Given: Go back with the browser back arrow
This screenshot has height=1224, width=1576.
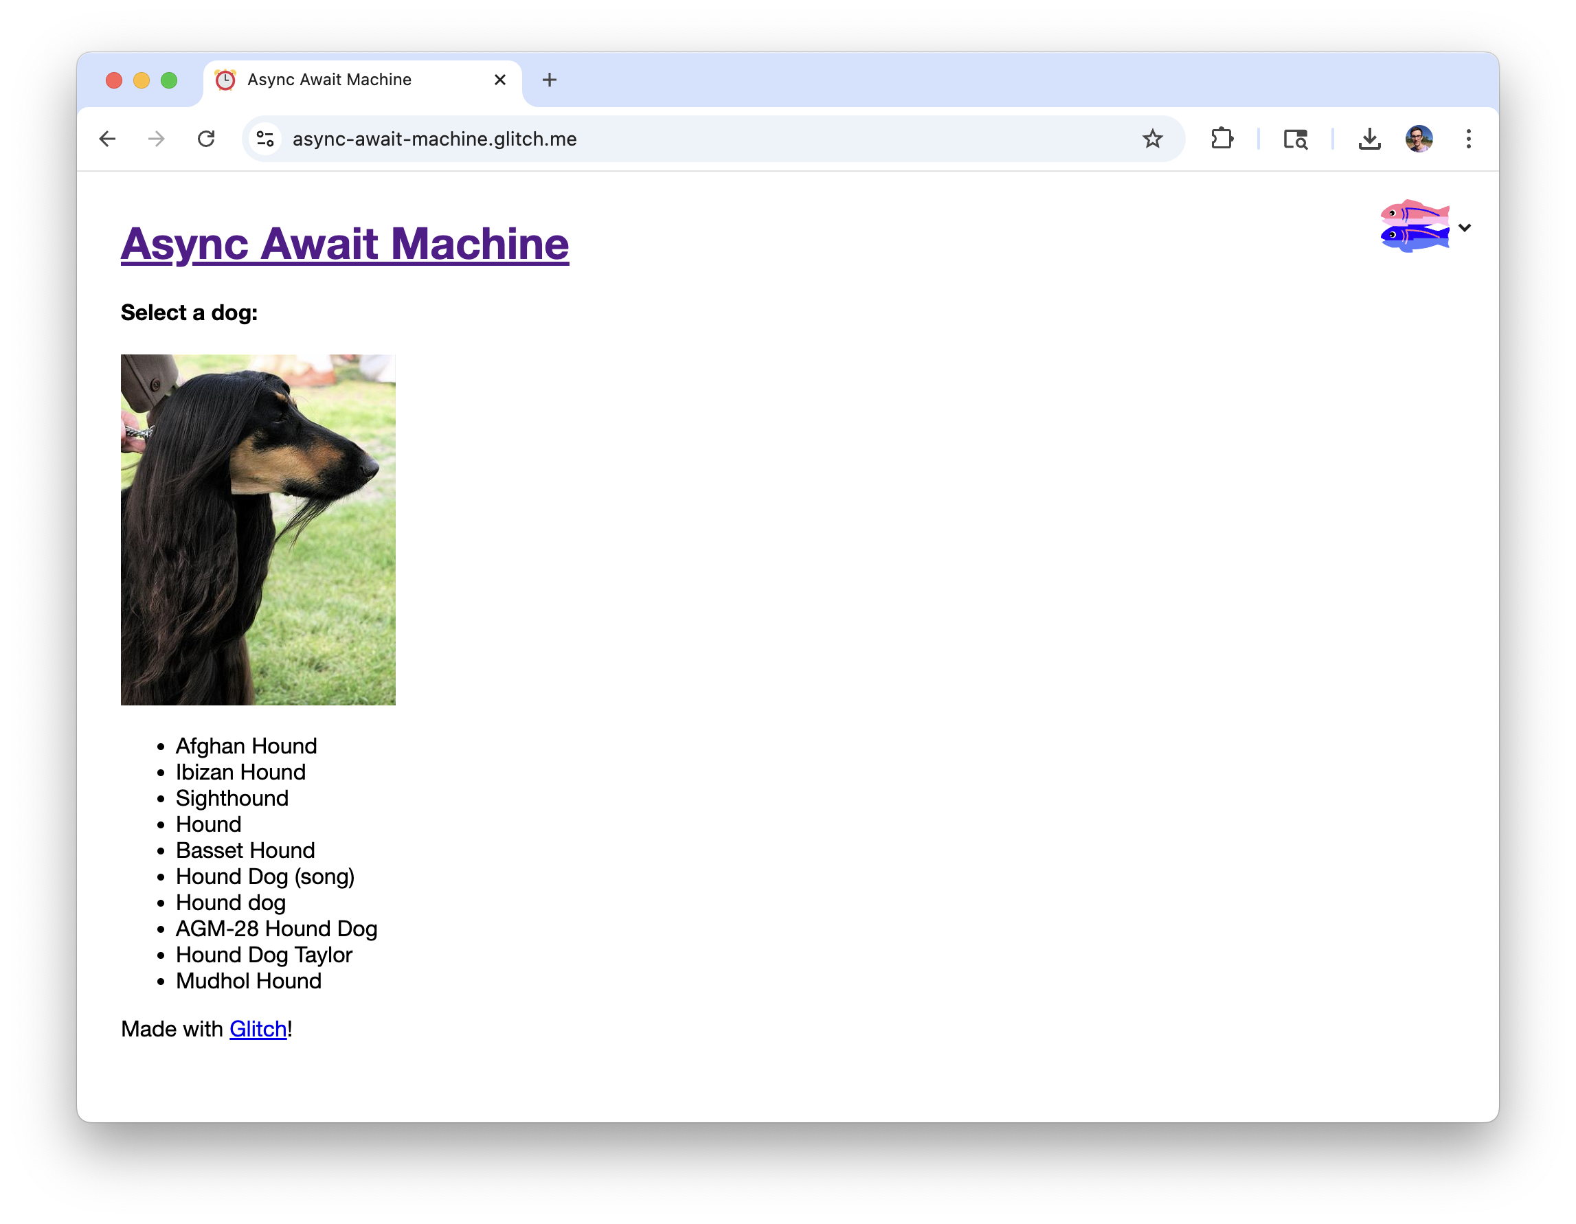Looking at the screenshot, I should (x=108, y=139).
